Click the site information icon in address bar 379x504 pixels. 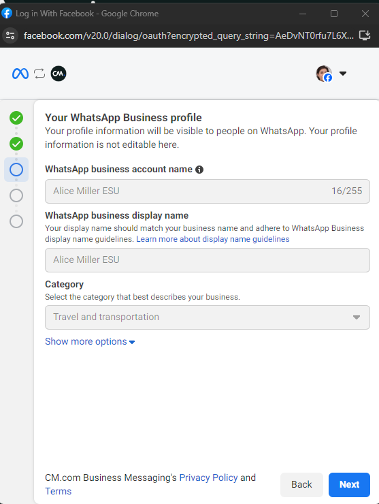pos(10,35)
